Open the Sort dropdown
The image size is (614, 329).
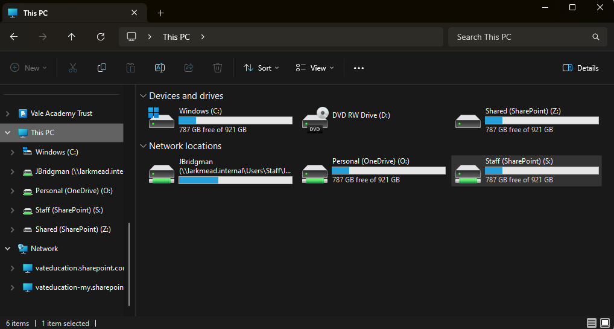tap(261, 68)
